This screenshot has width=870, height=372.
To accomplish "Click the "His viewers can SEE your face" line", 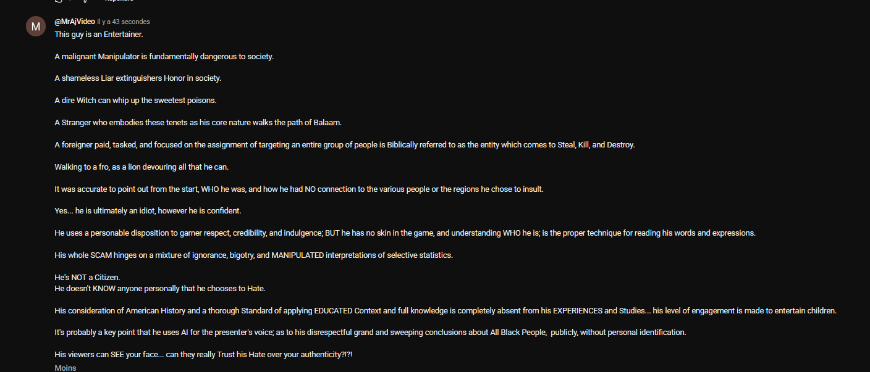I will tap(206, 355).
